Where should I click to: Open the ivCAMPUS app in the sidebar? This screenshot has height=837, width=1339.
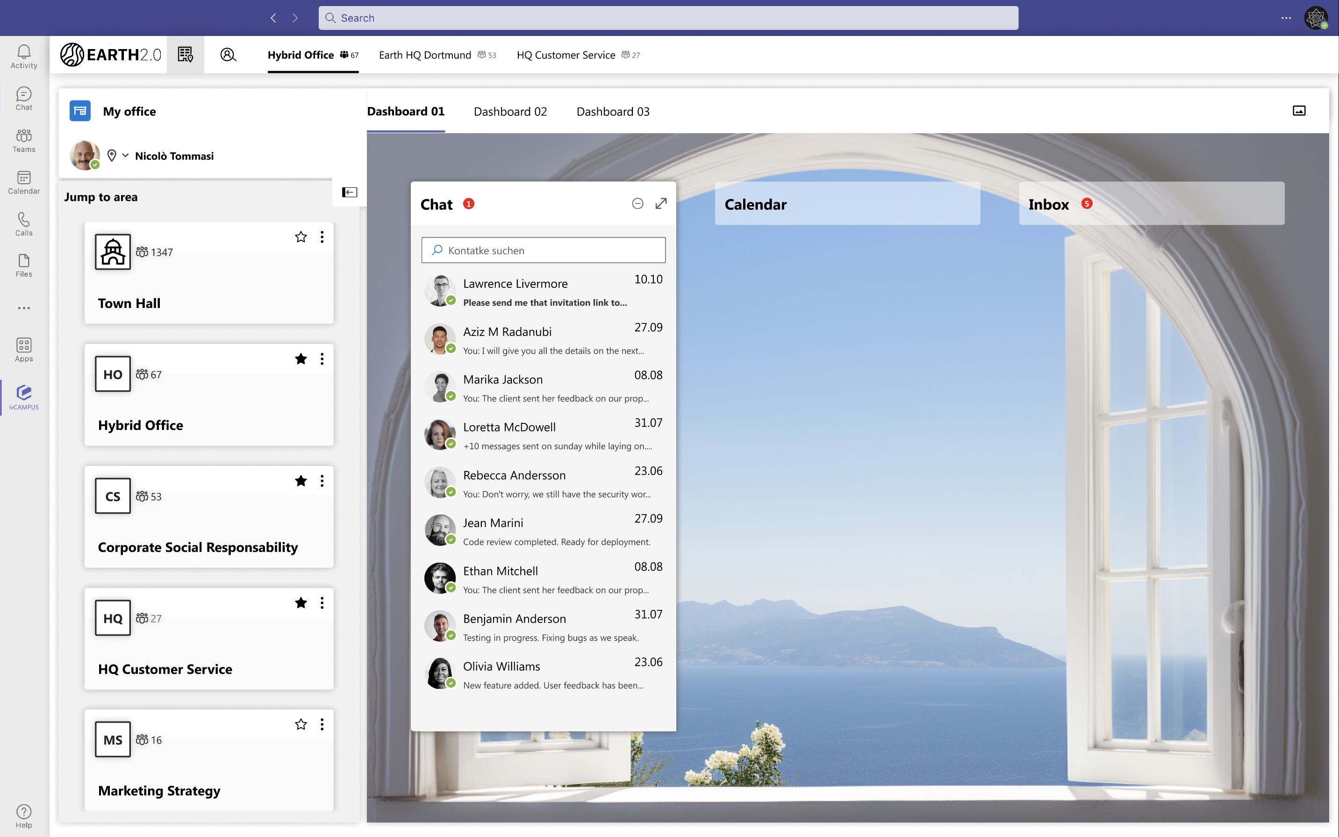[24, 396]
